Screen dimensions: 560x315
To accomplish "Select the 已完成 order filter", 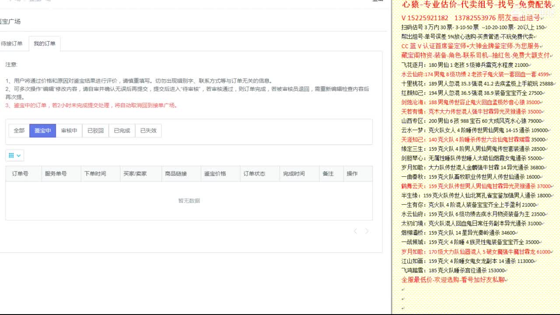I will click(x=122, y=130).
